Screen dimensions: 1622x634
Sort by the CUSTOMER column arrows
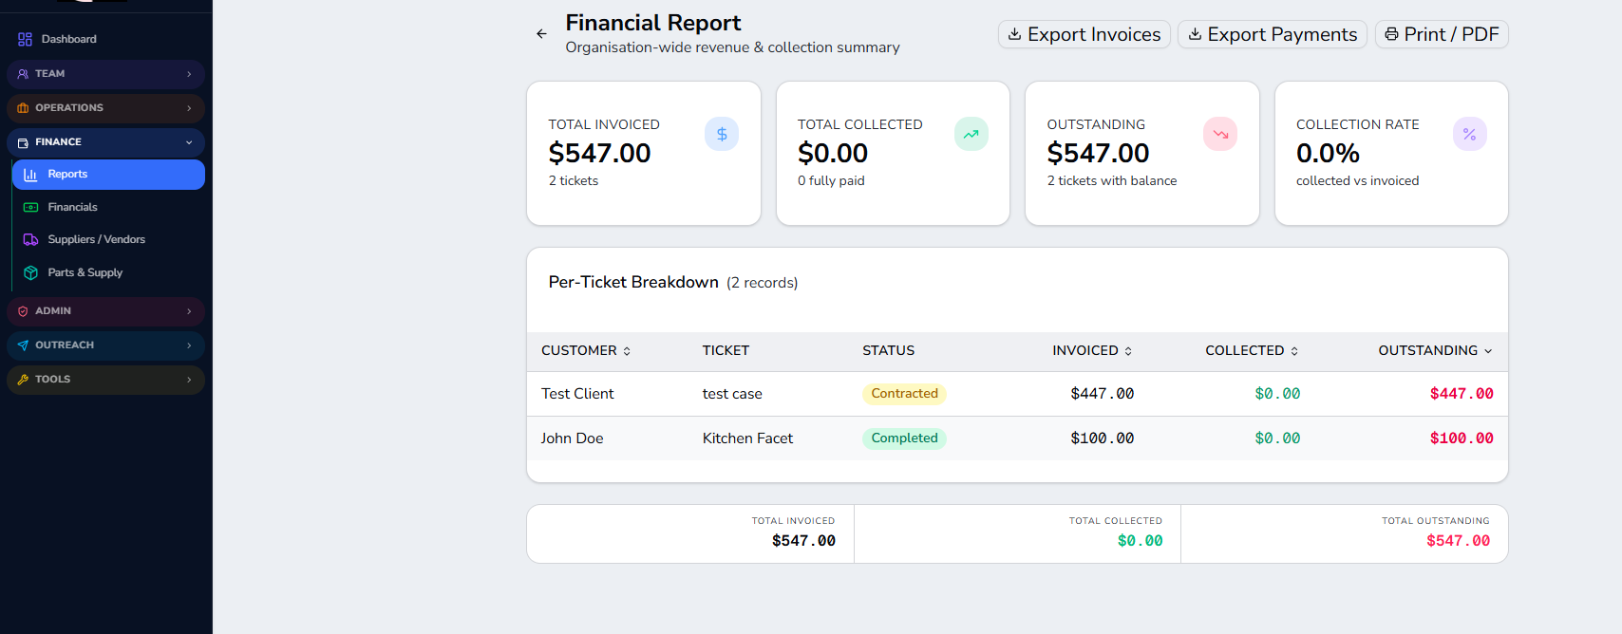click(627, 351)
